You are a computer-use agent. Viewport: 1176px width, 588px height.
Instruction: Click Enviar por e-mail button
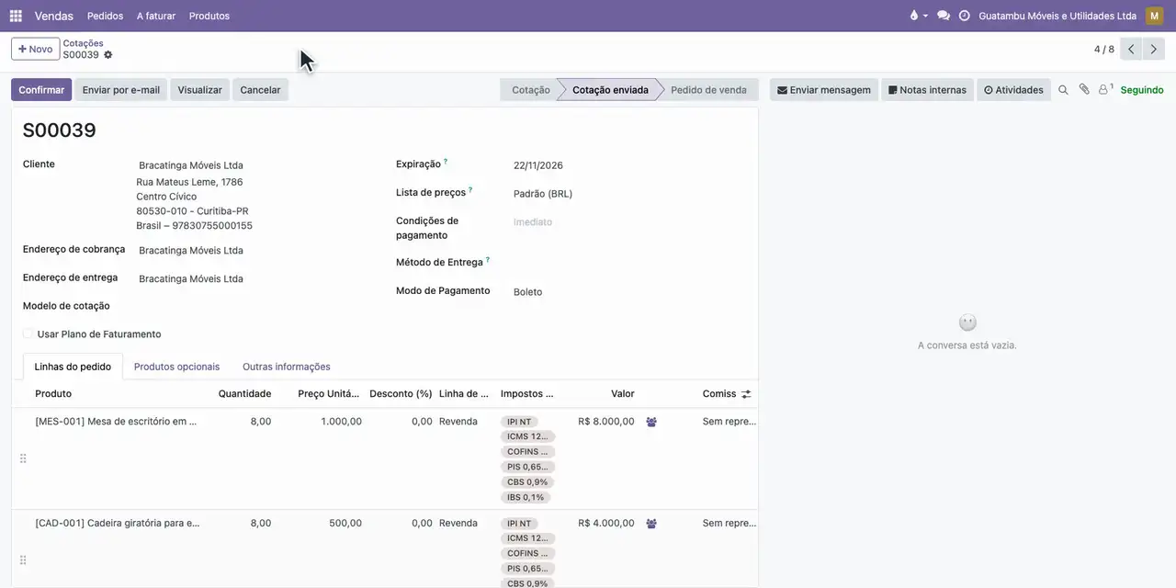(x=121, y=90)
